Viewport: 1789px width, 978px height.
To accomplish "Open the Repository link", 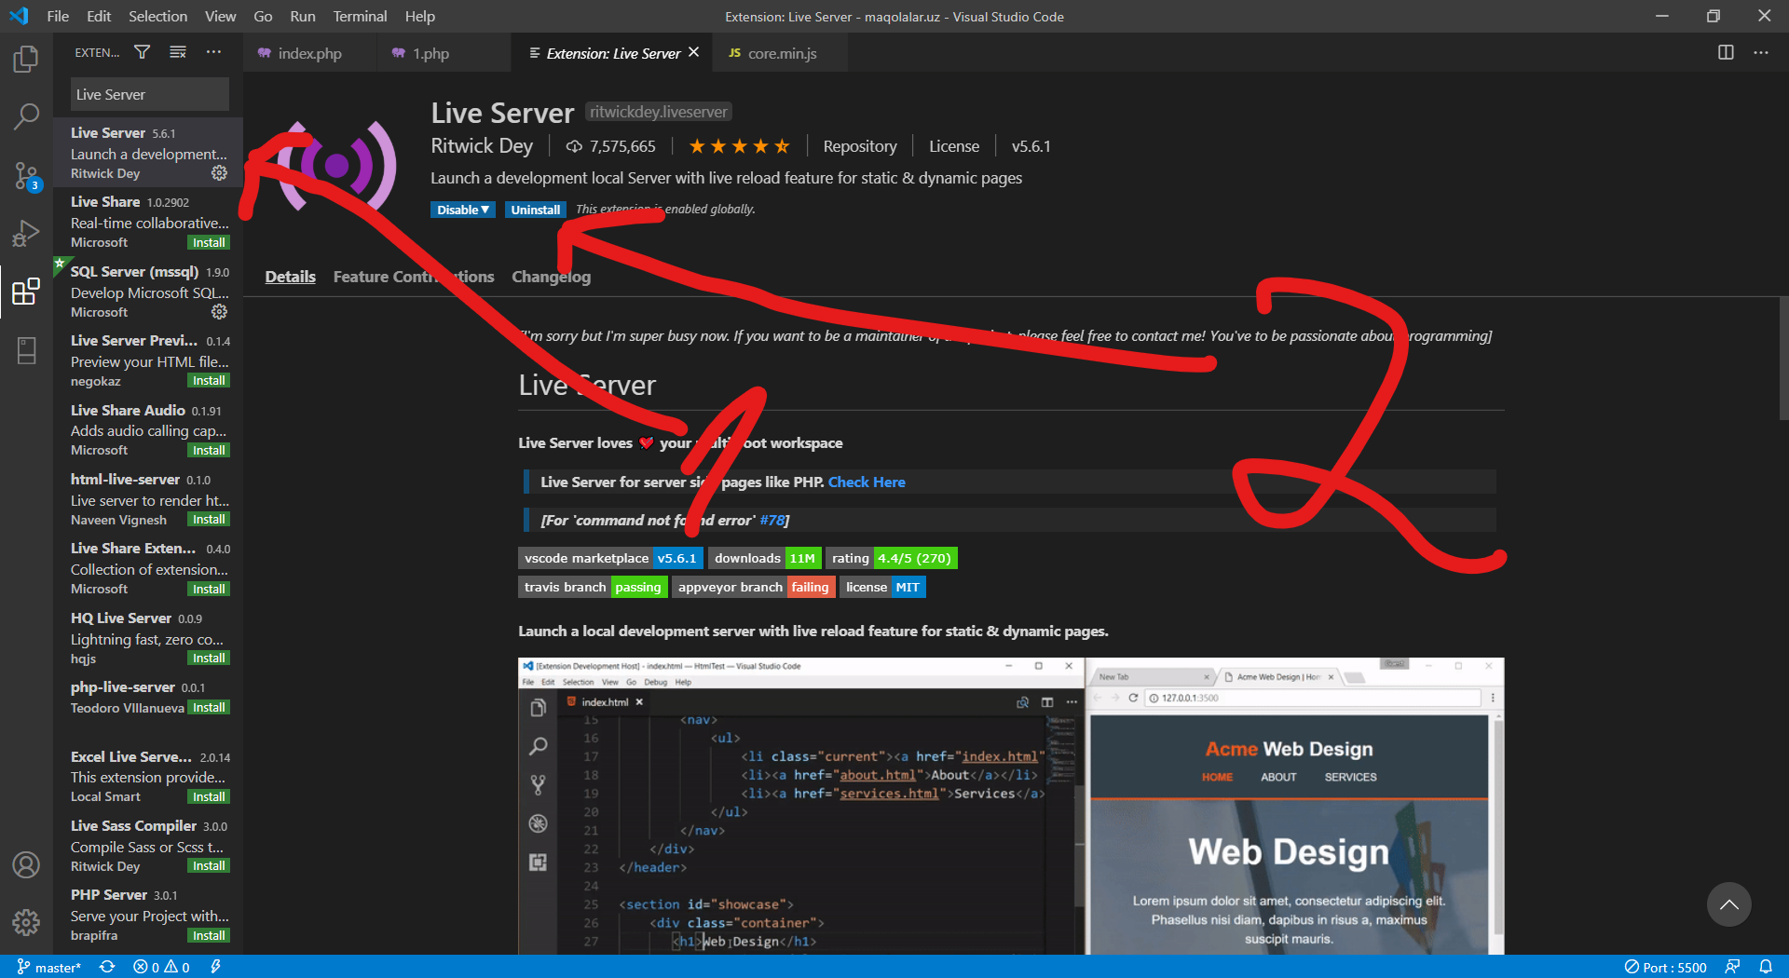I will click(x=860, y=146).
